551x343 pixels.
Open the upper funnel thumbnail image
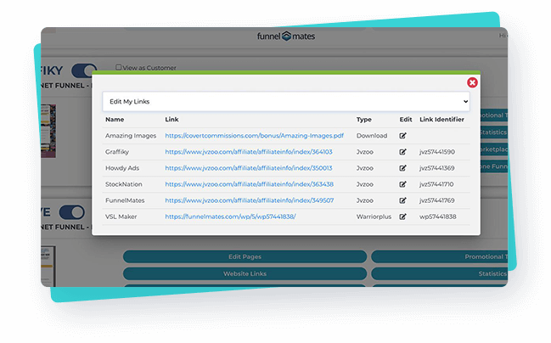(x=48, y=131)
